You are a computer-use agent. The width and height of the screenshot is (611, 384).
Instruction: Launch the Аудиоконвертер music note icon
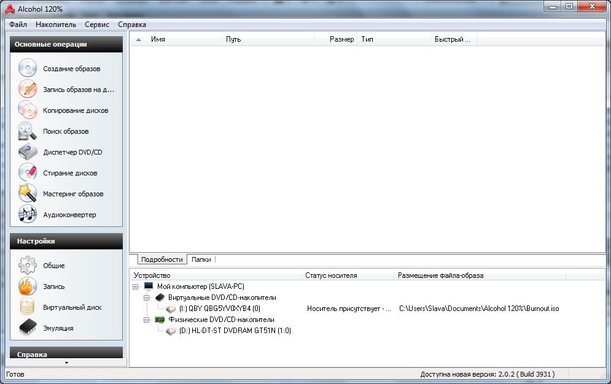28,215
